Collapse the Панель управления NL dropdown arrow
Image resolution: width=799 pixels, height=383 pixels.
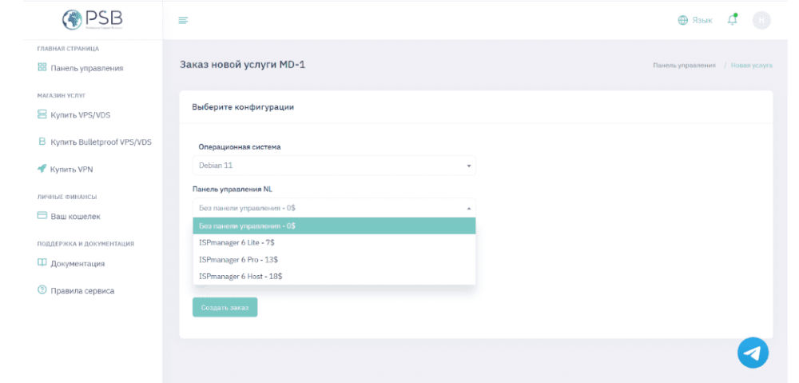click(x=469, y=208)
